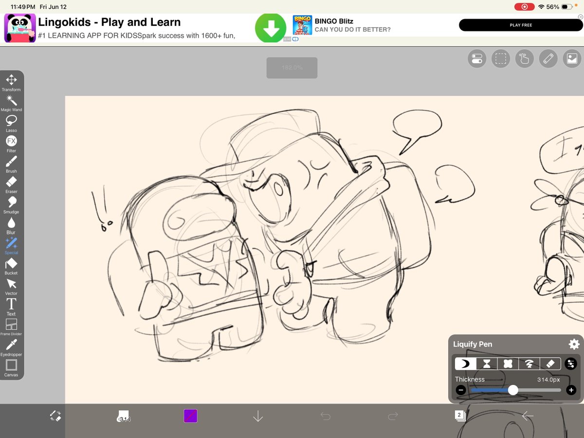Screen dimensions: 584x438
Task: Tap the battery 56% status
Action: (x=560, y=7)
